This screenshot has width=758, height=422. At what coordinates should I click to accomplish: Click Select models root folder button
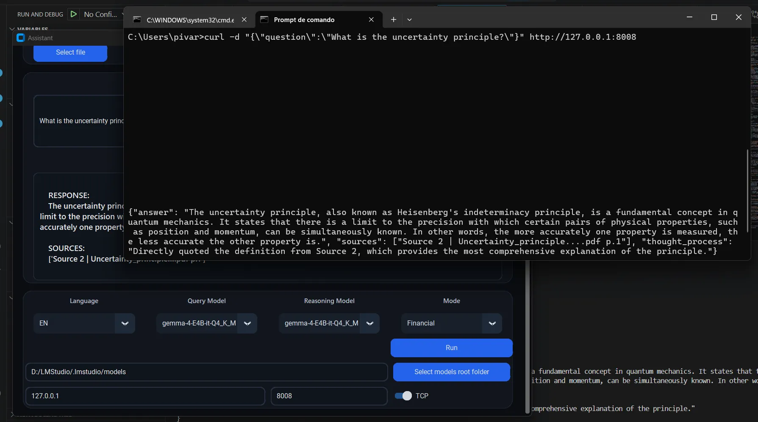[451, 372]
